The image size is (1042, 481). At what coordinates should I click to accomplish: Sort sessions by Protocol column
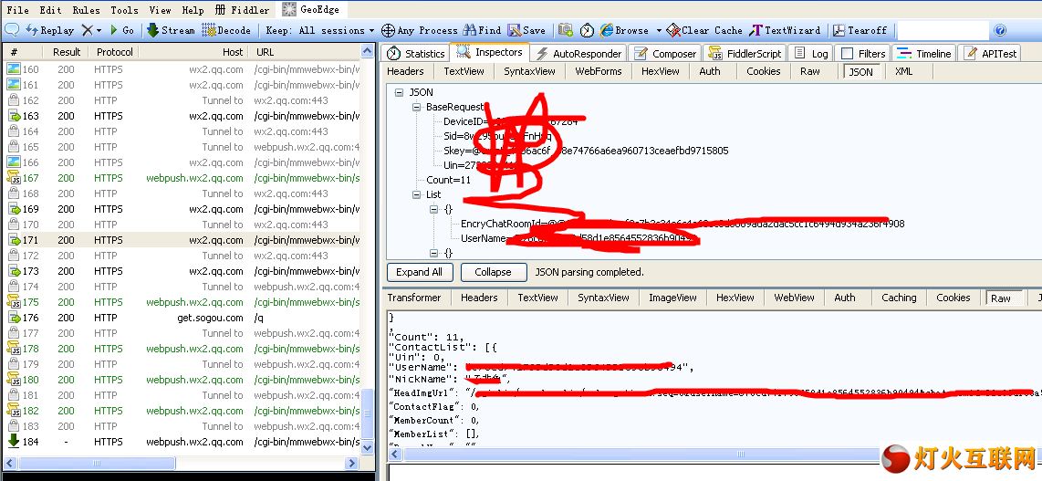coord(114,52)
